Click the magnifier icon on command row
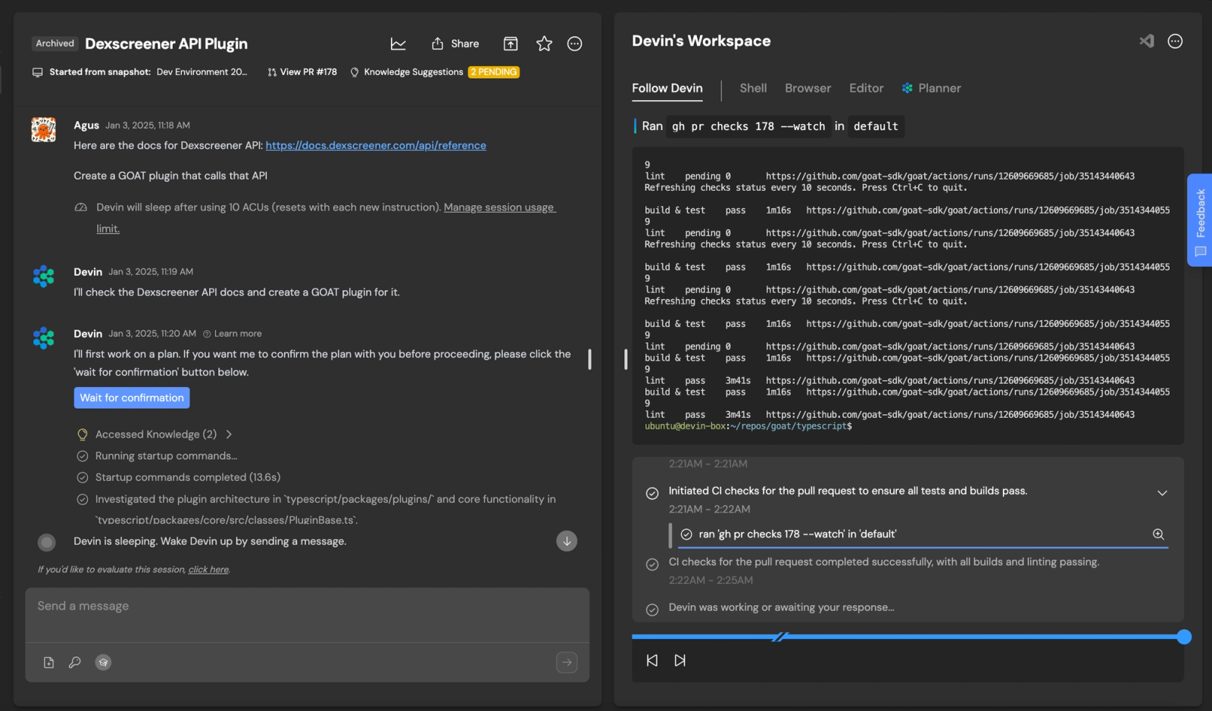Viewport: 1212px width, 711px height. coord(1158,535)
